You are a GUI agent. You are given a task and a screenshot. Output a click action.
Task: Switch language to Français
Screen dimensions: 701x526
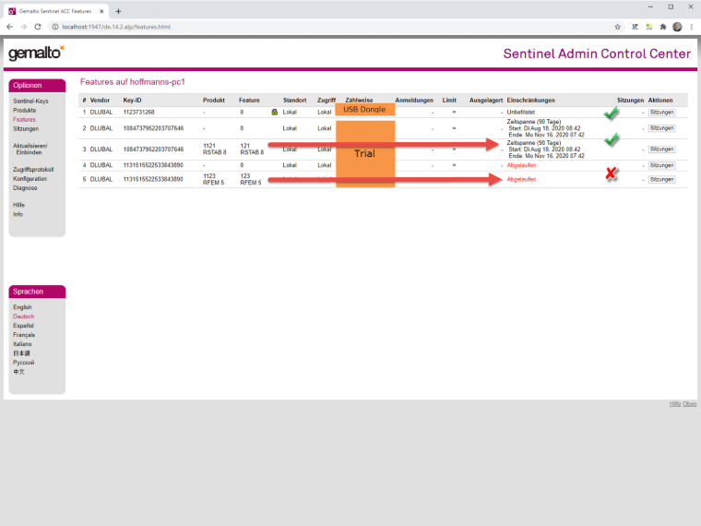click(x=24, y=335)
